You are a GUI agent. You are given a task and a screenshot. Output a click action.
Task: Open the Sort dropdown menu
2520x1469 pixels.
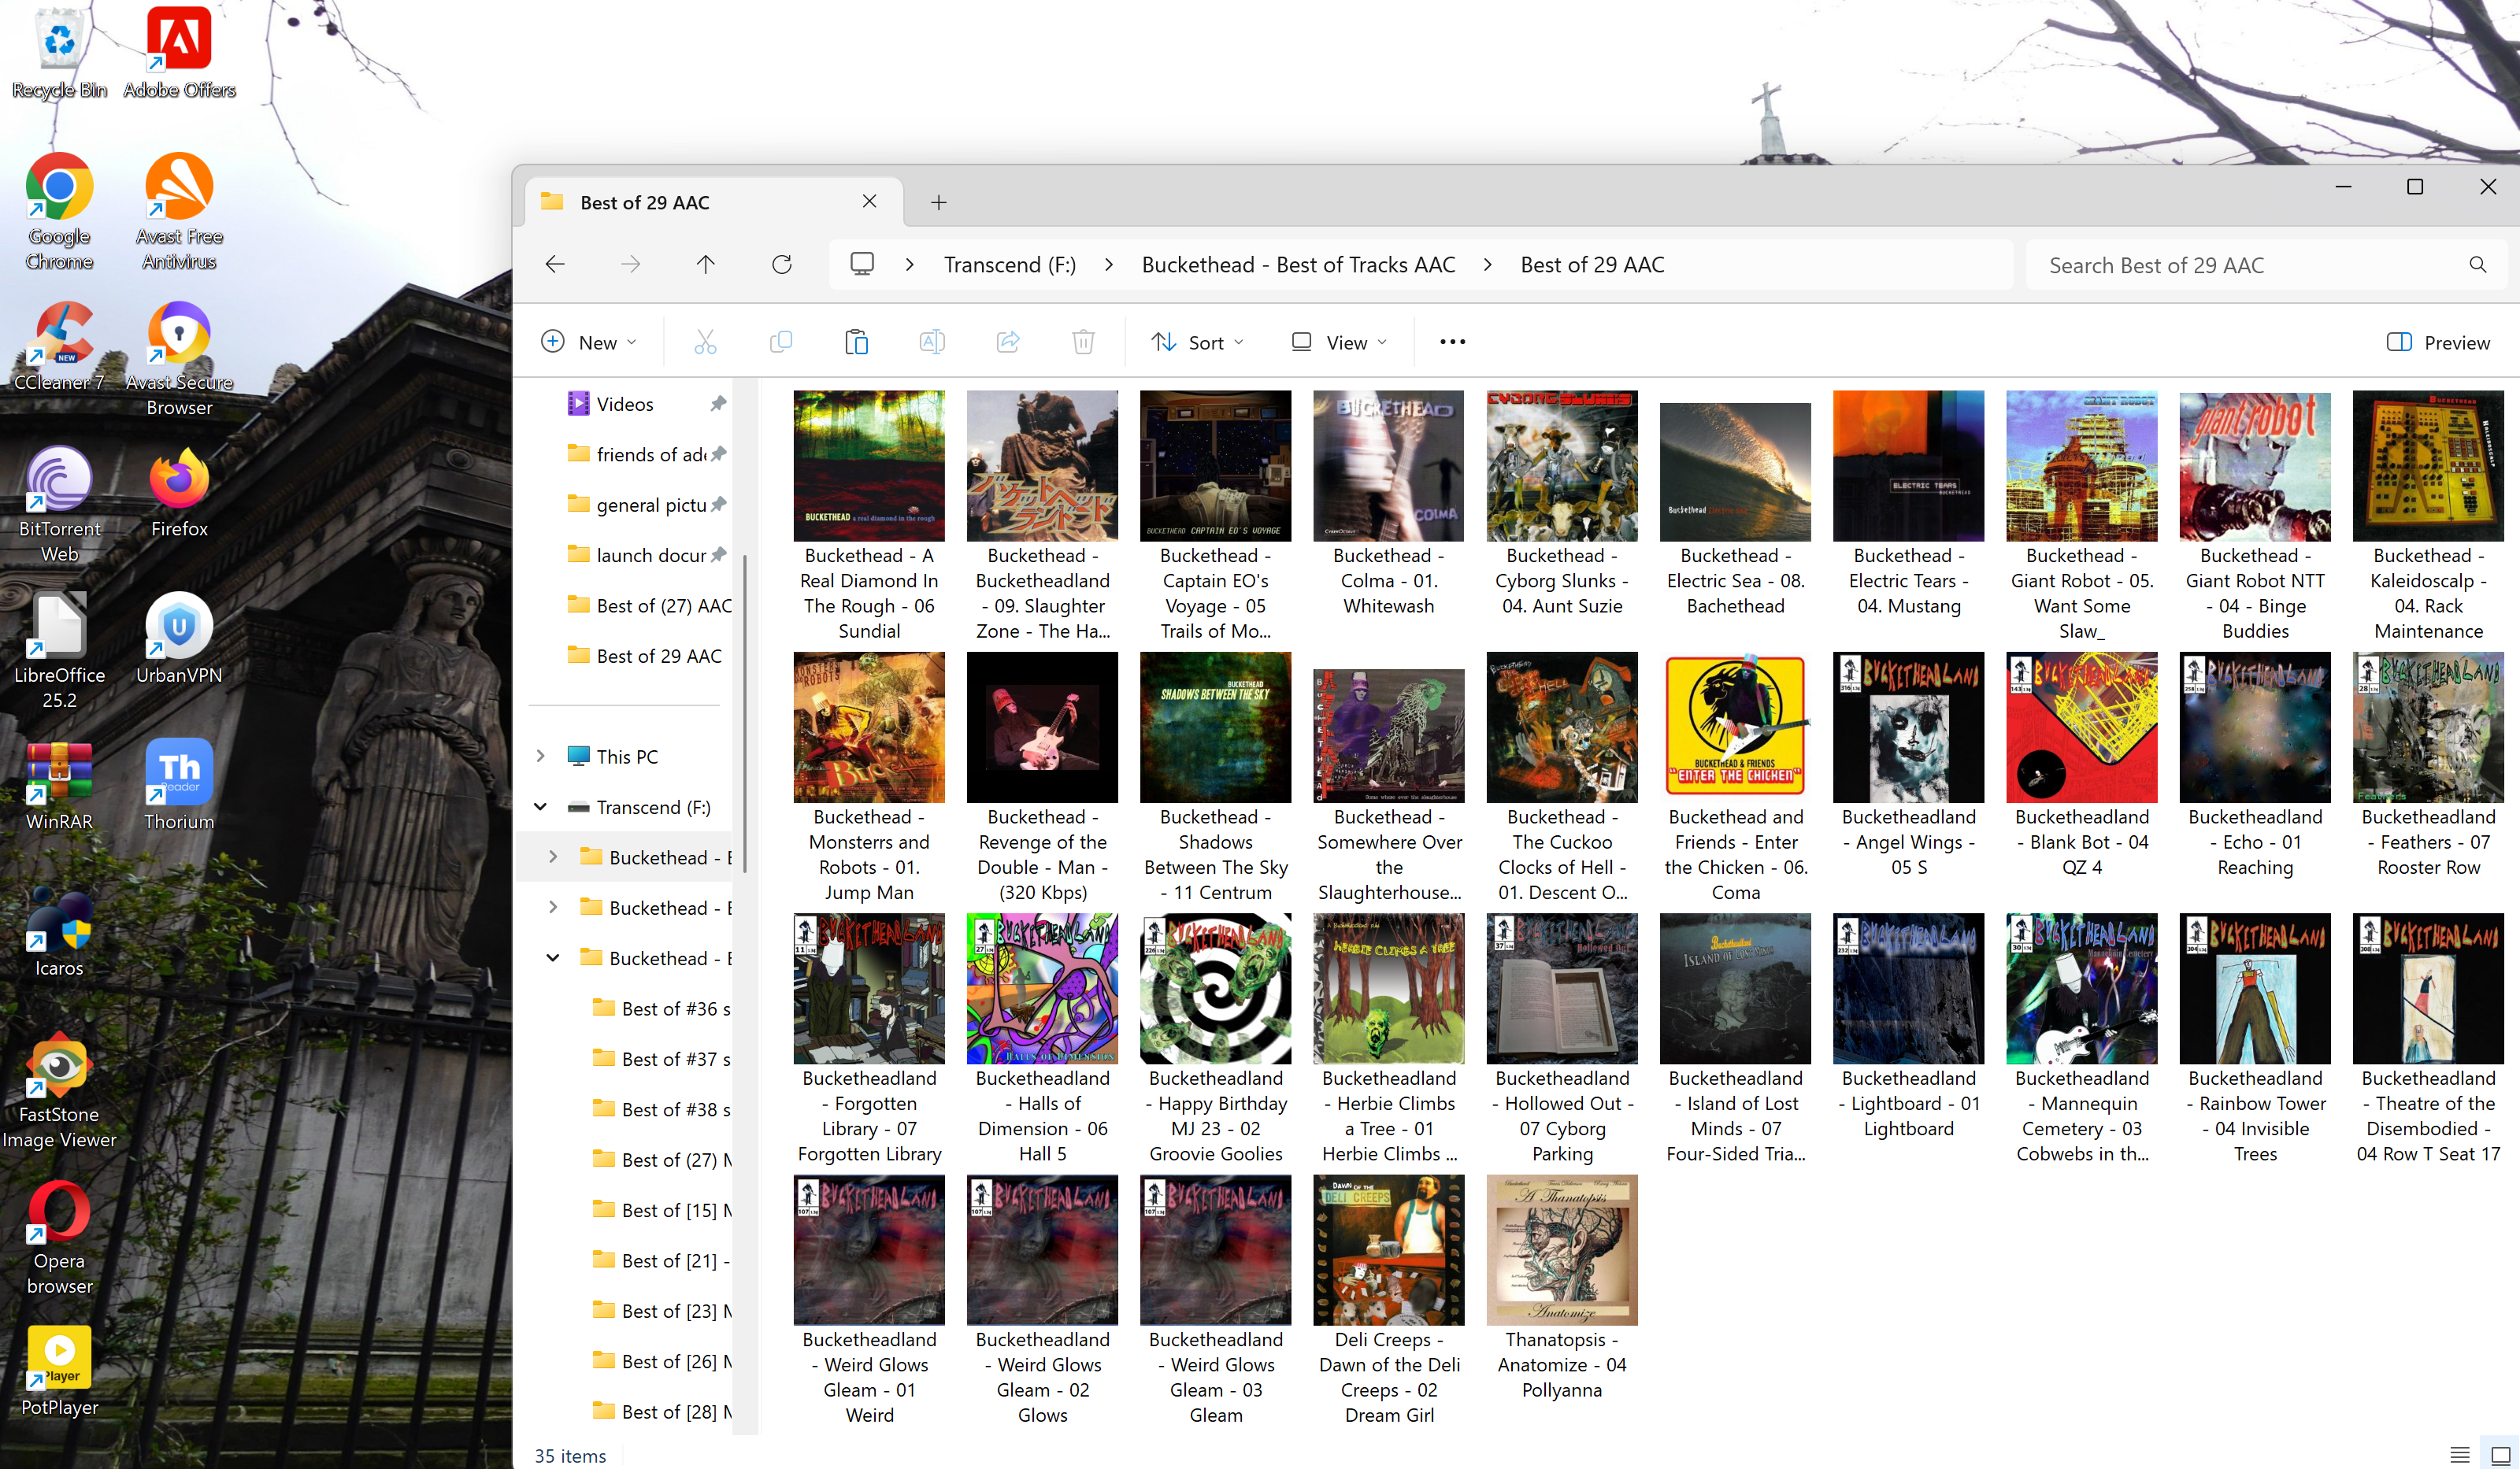(x=1197, y=342)
